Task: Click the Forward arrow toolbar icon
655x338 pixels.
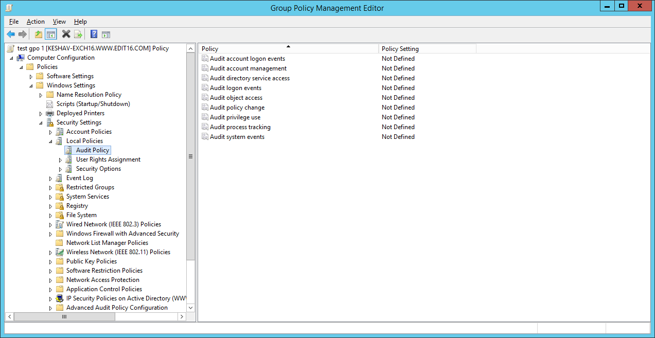Action: (x=22, y=34)
